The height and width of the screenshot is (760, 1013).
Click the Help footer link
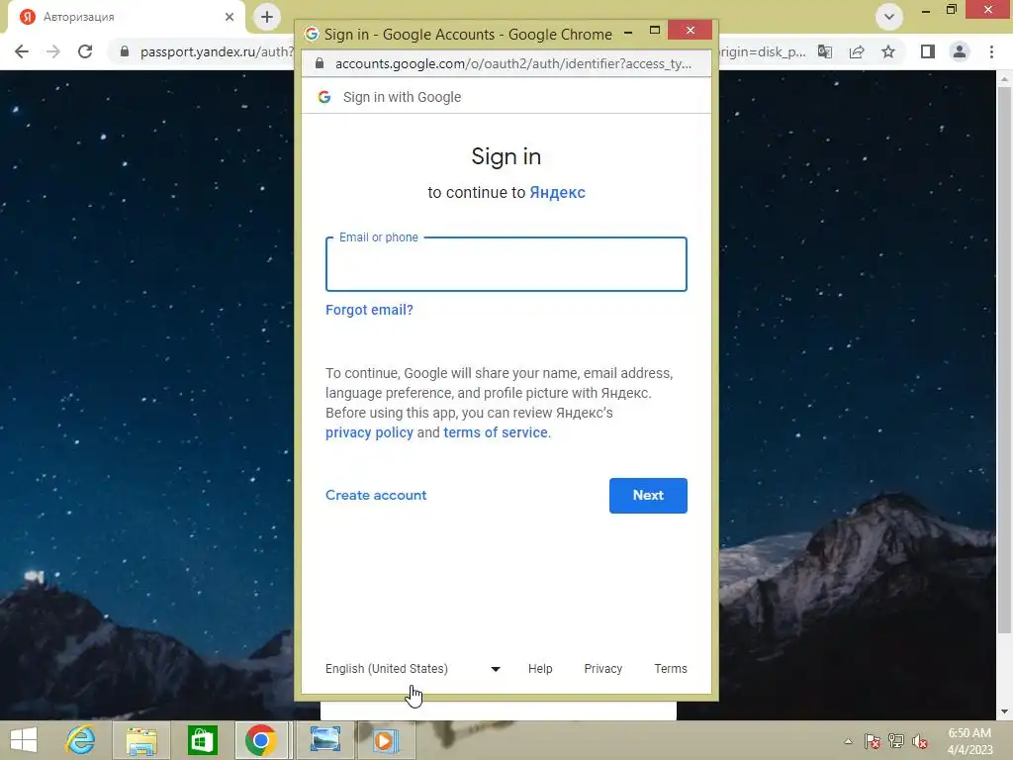[540, 669]
